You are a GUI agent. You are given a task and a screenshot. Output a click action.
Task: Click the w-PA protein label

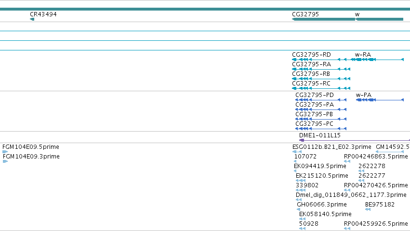[x=364, y=95]
